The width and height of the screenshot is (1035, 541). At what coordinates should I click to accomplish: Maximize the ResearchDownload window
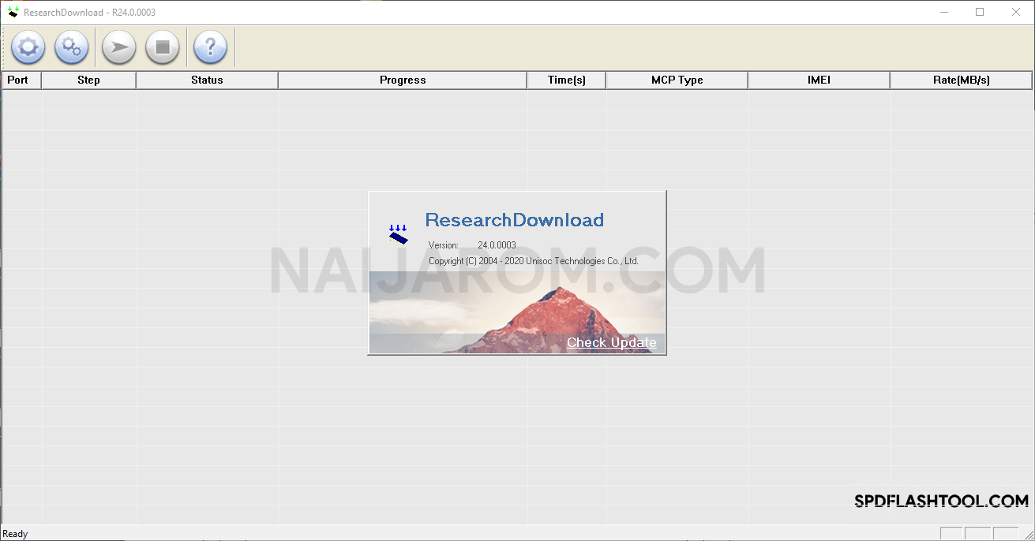point(980,12)
